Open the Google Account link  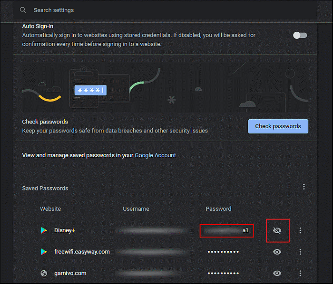click(155, 155)
